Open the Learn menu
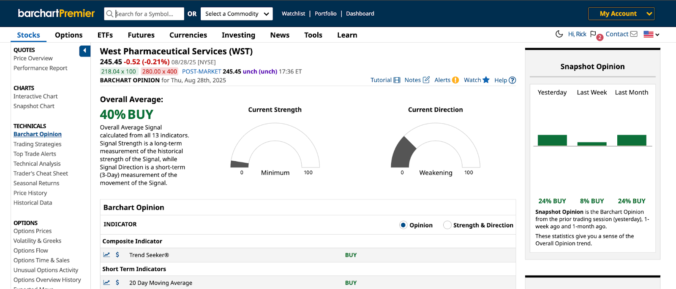The width and height of the screenshot is (676, 289). tap(347, 35)
